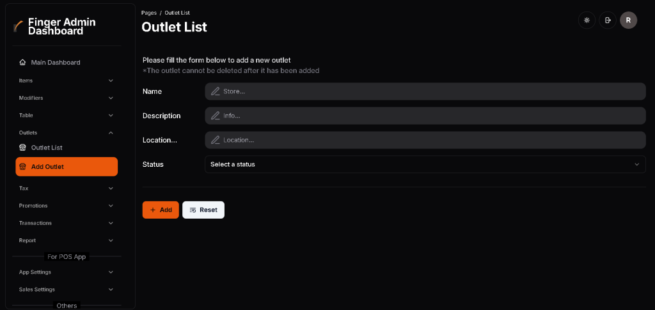Expand the Transactions menu group
The height and width of the screenshot is (310, 655).
(x=66, y=223)
